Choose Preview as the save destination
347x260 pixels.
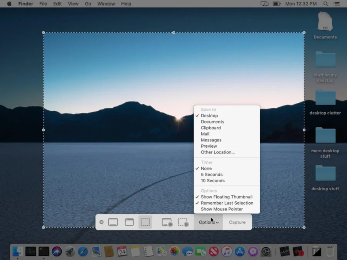[227, 146]
